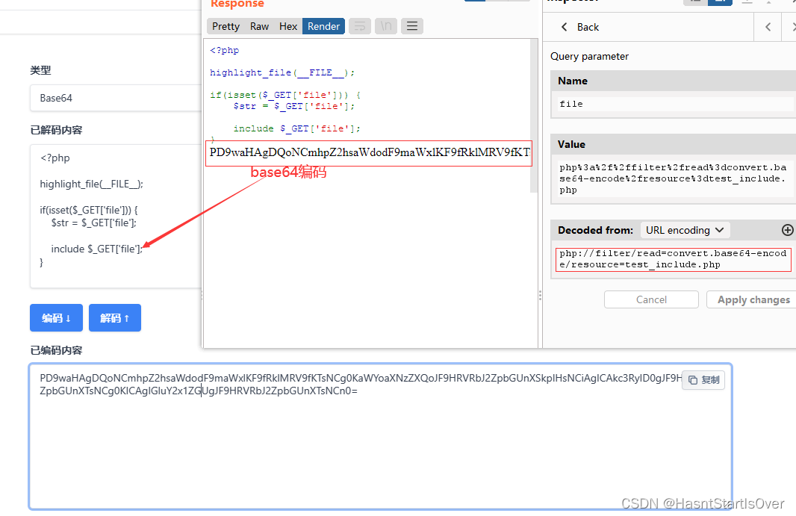Click the Response vertical scrollbar
This screenshot has height=516, width=796.
click(534, 116)
